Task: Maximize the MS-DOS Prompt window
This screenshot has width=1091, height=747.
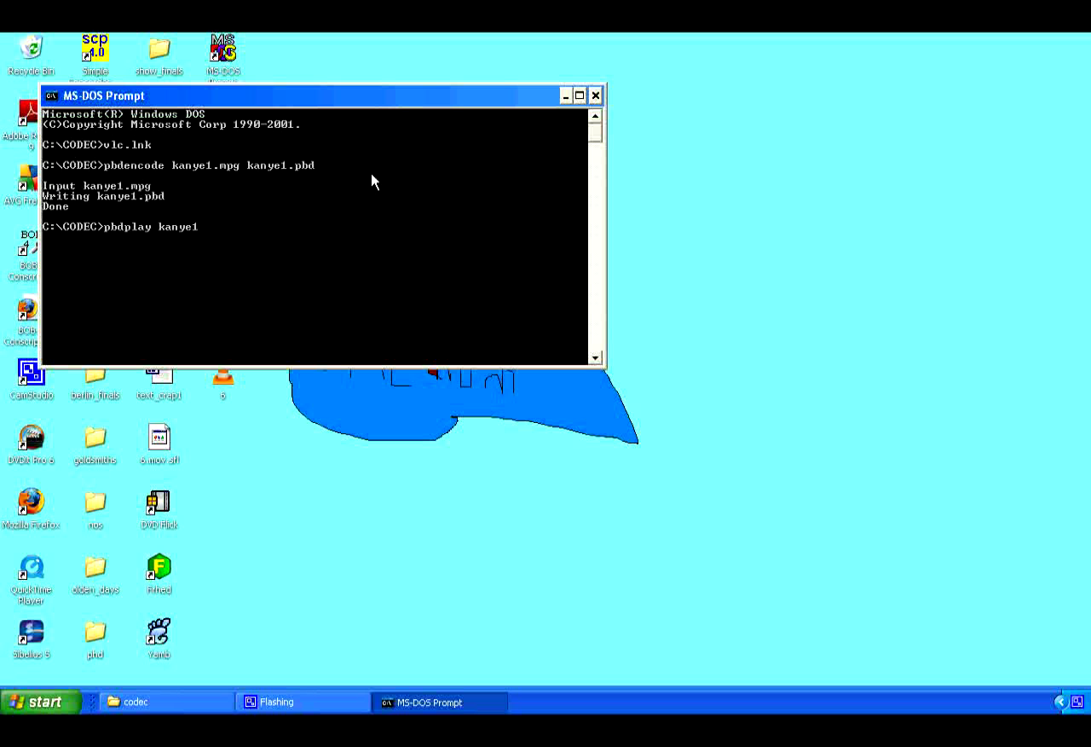Action: point(580,96)
